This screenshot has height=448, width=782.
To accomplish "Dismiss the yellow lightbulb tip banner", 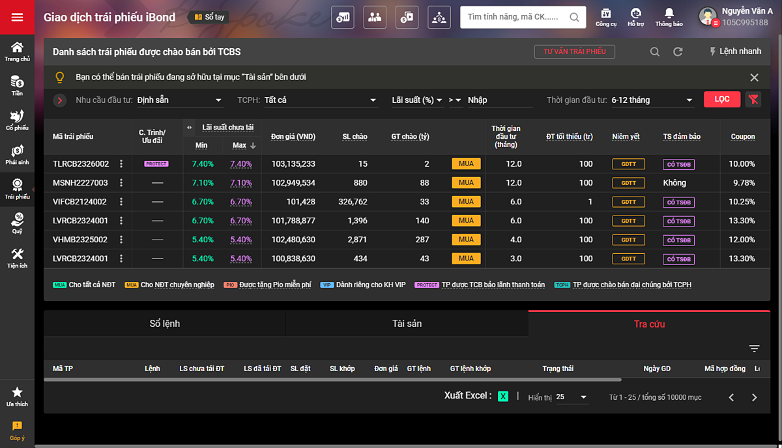I will pos(754,77).
